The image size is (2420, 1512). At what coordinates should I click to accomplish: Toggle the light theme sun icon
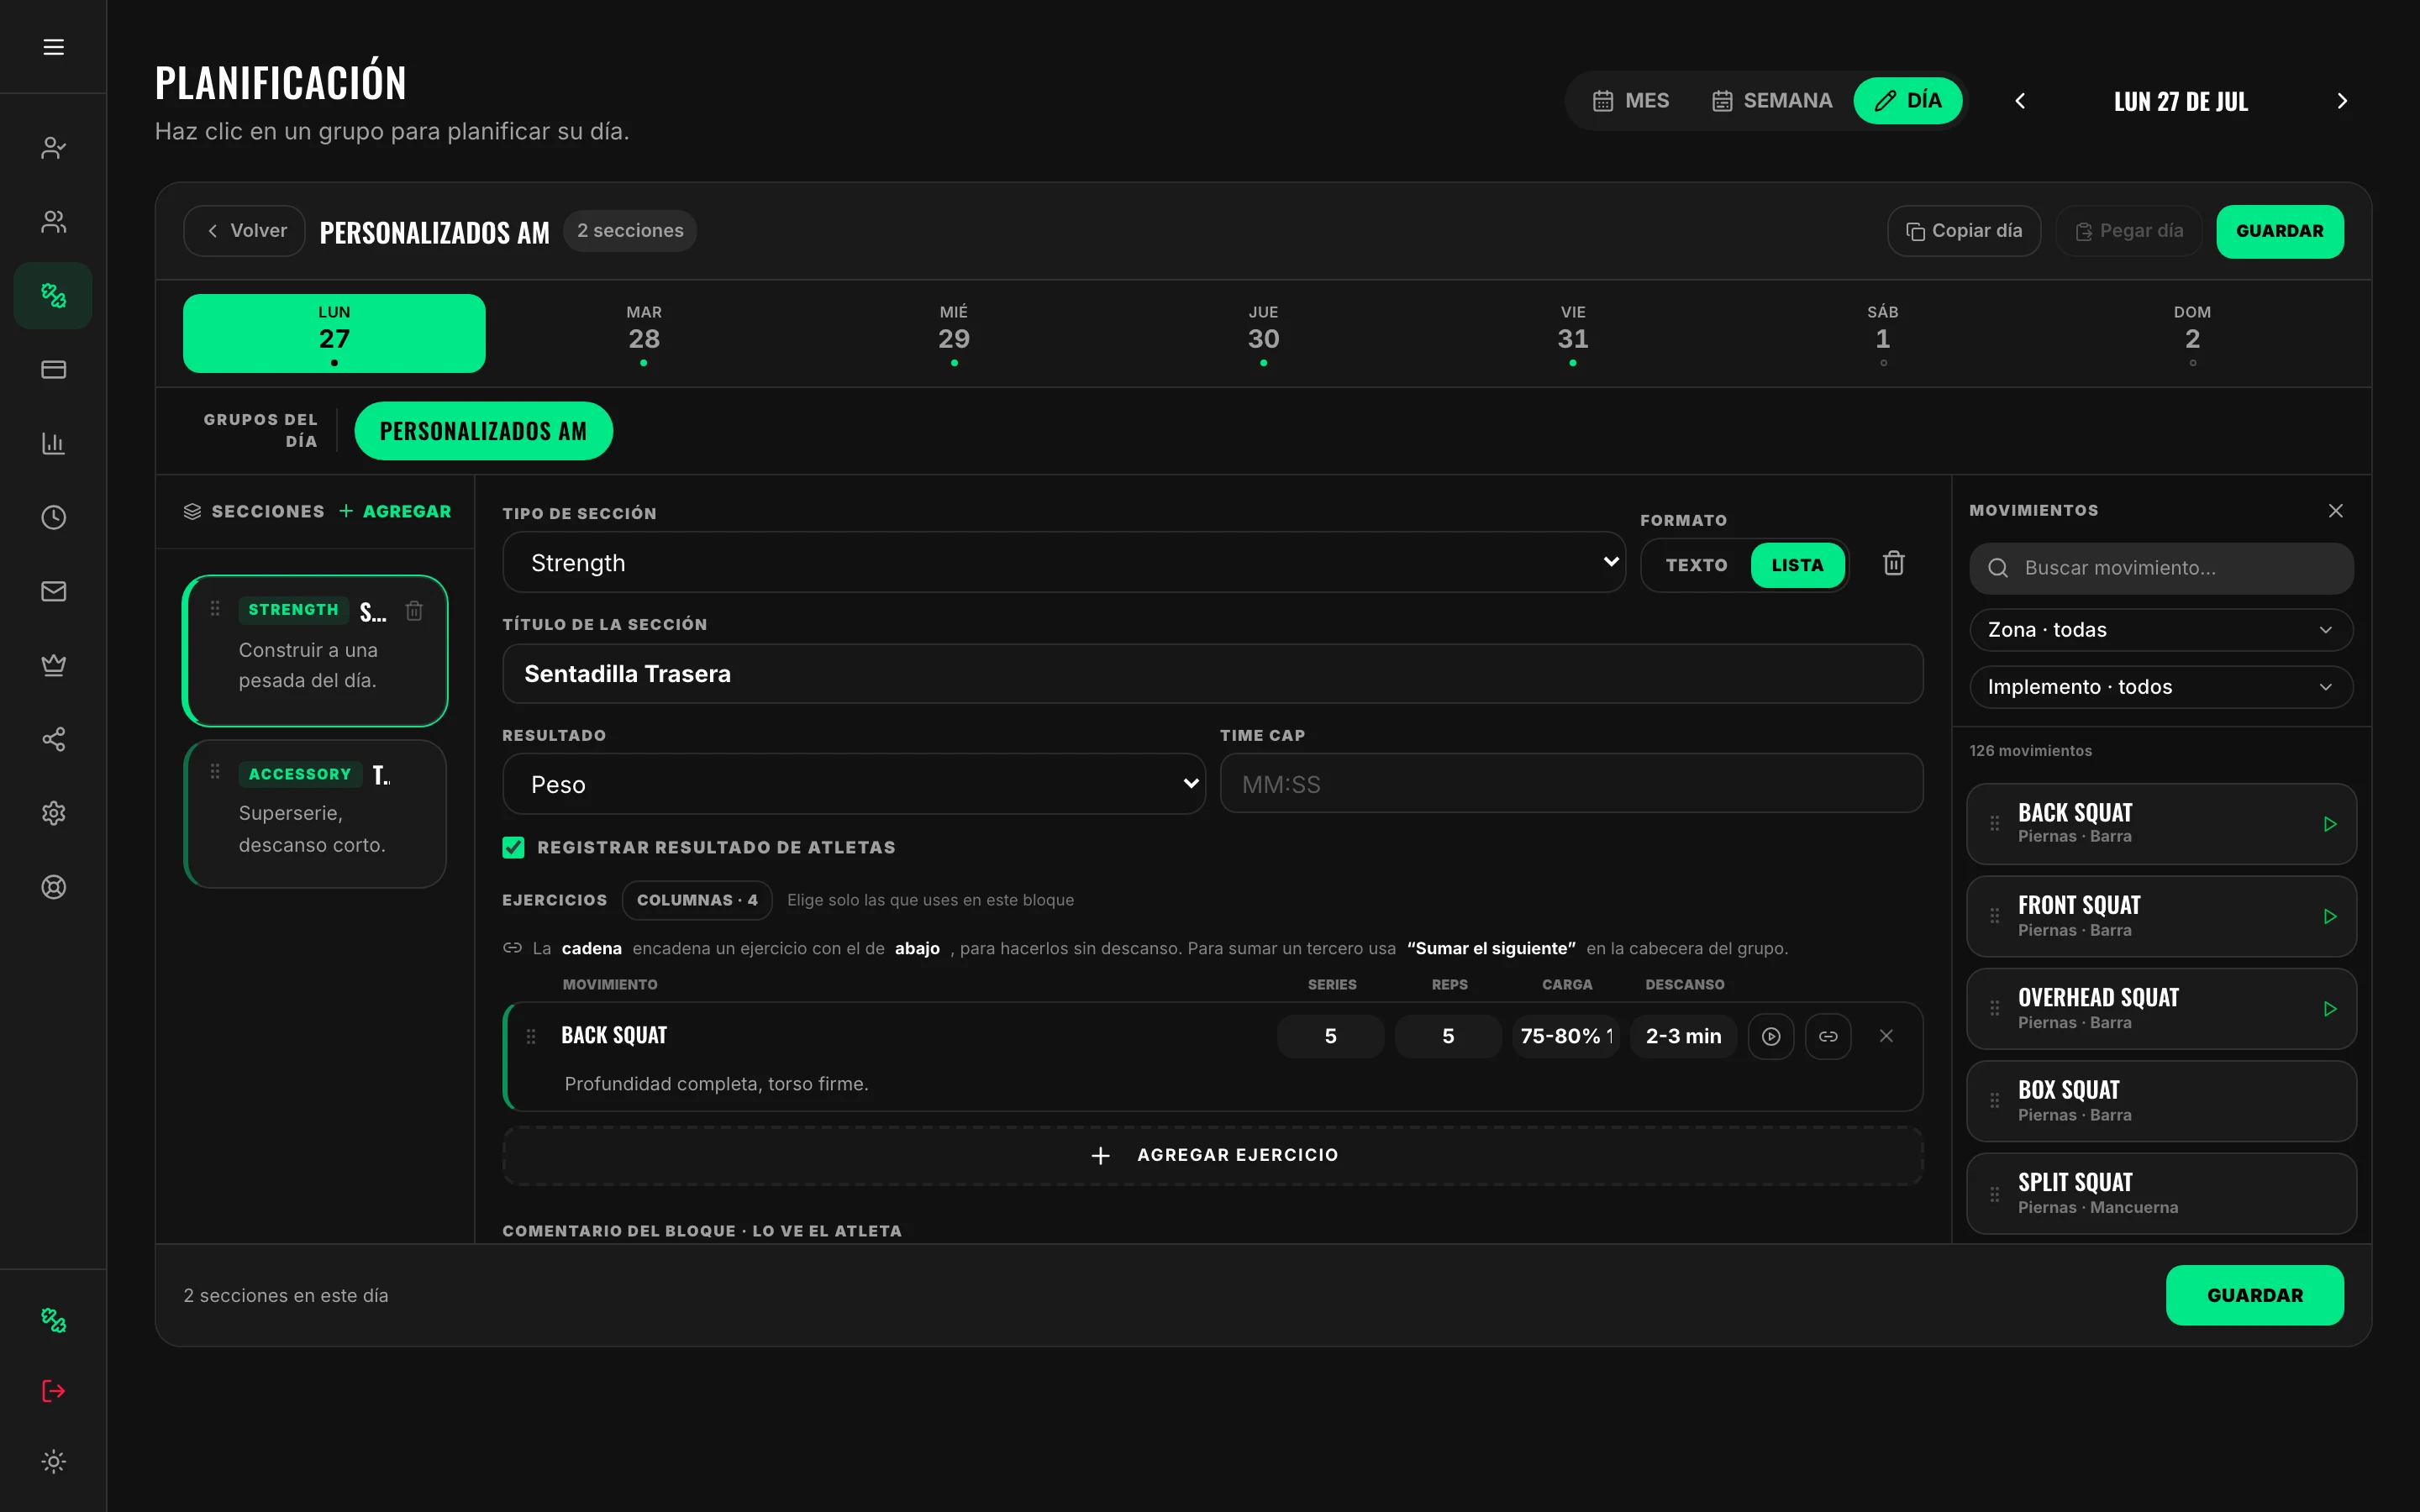[x=53, y=1461]
